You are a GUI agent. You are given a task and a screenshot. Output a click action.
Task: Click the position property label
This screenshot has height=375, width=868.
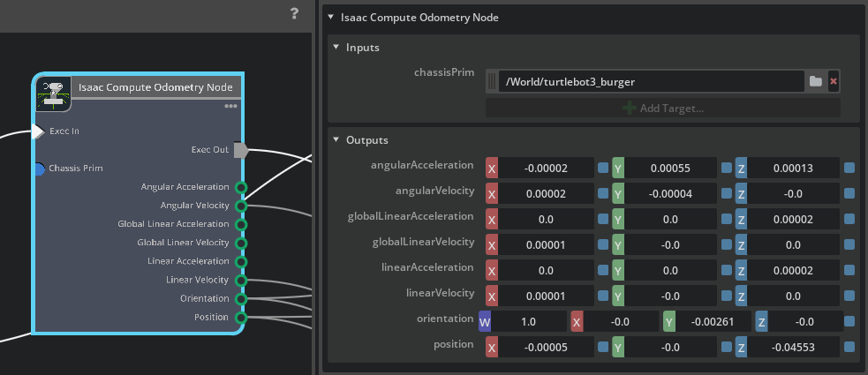(x=453, y=344)
